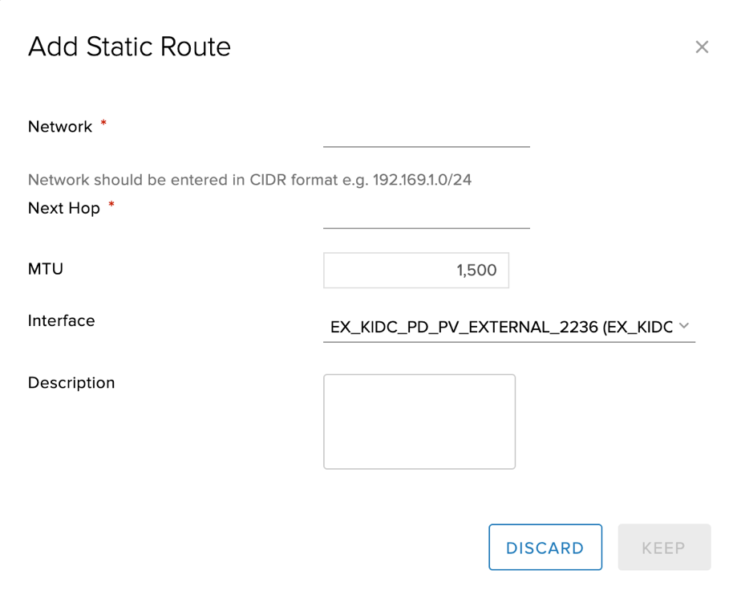Open interface options via the down arrow
This screenshot has height=599, width=737.
coord(684,325)
